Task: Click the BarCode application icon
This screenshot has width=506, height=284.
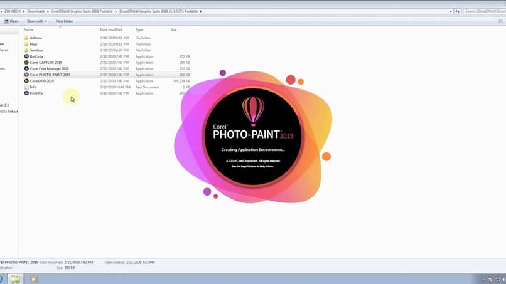Action: (x=26, y=56)
